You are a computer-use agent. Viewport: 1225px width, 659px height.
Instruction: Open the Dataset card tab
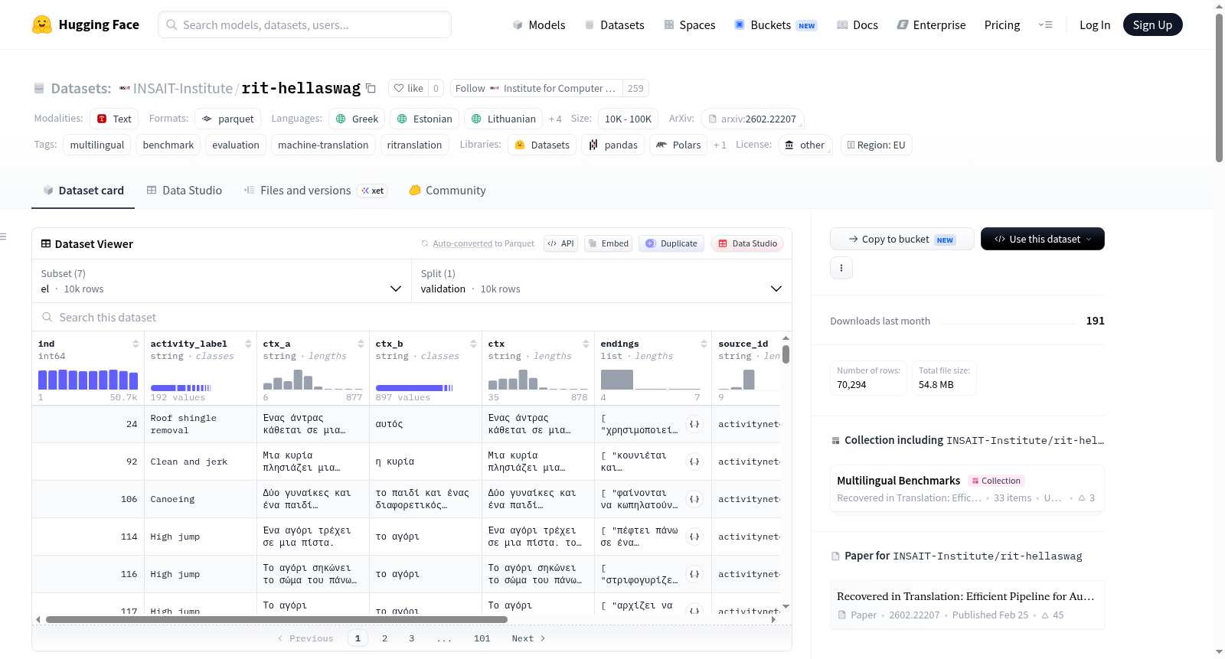coord(83,190)
